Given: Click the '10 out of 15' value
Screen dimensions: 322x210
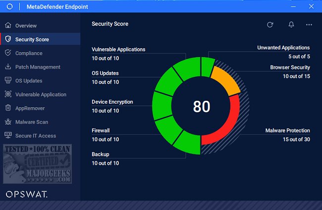Looking at the screenshot, I should [296, 76].
